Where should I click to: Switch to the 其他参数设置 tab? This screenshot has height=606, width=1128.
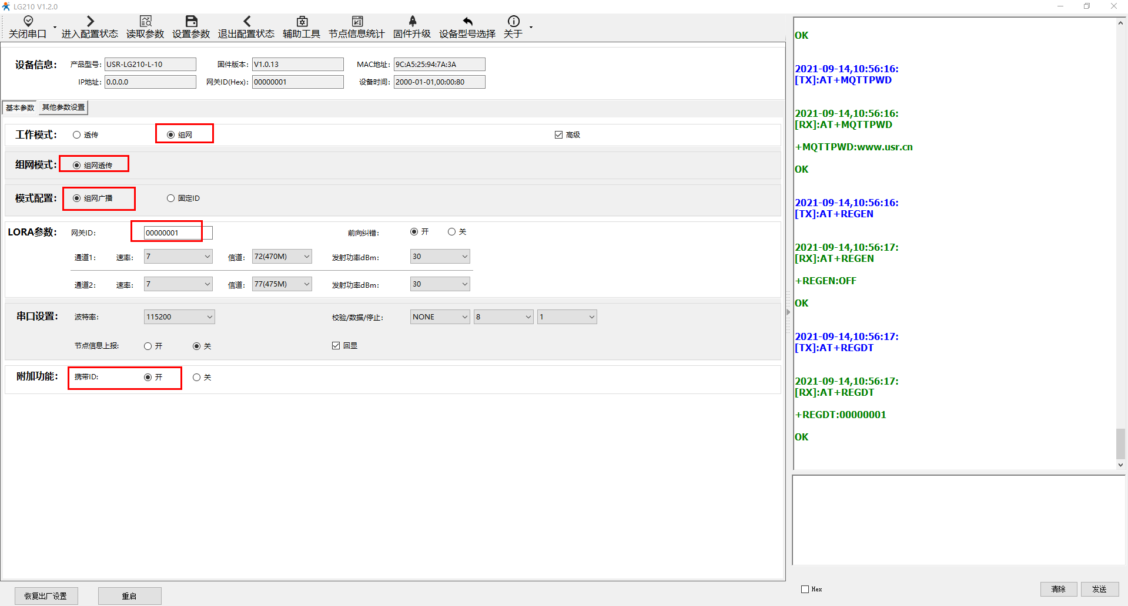pos(63,107)
